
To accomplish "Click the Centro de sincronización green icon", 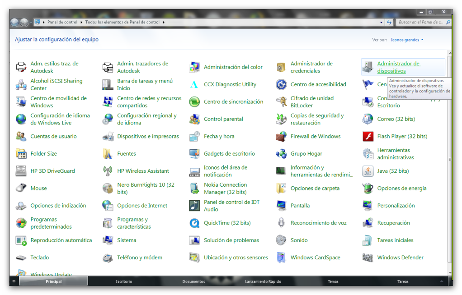I will tap(194, 102).
